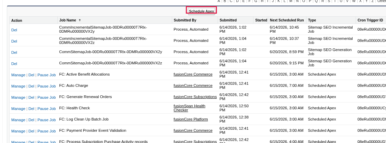Click the Cron Trigger ID column header
Viewport: 386px width, 143px height.
click(x=370, y=20)
